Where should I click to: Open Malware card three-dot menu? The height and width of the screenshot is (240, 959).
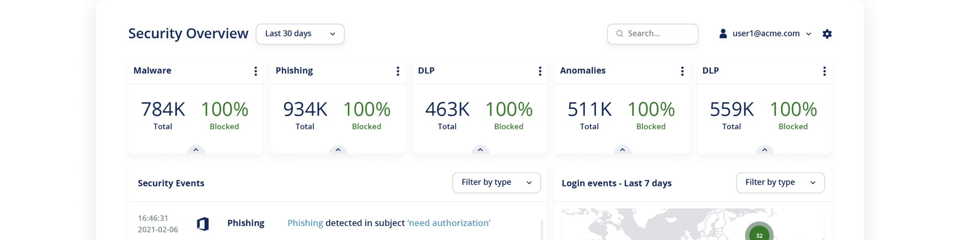coord(256,71)
